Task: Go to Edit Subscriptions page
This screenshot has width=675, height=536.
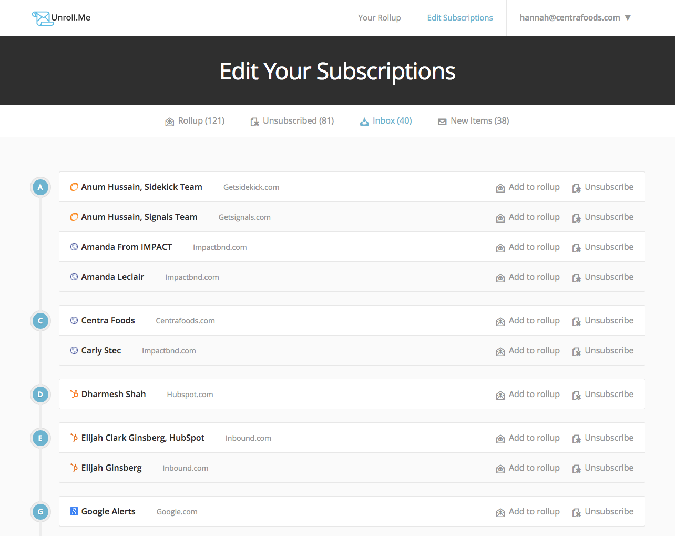Action: click(x=460, y=18)
